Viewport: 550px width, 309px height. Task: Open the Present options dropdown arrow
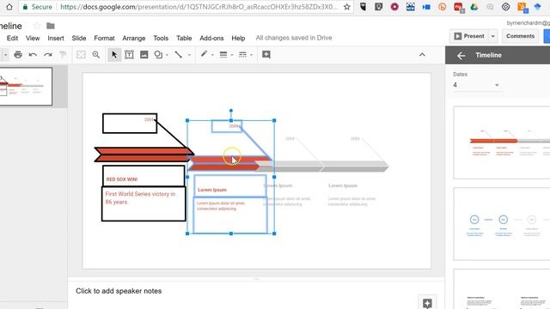click(x=492, y=36)
